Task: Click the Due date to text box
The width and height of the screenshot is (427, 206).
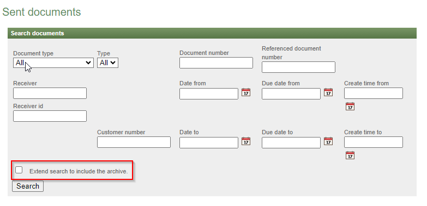Action: [291, 142]
